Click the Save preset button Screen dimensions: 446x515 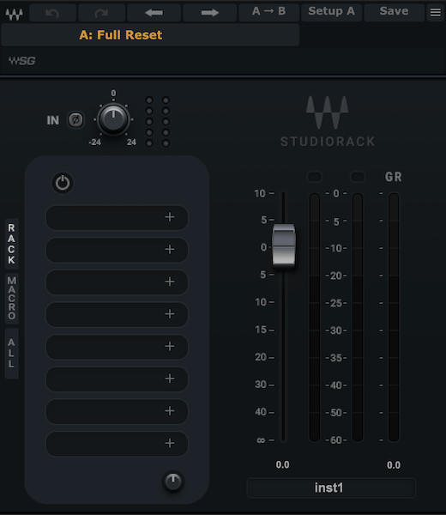pyautogui.click(x=394, y=12)
